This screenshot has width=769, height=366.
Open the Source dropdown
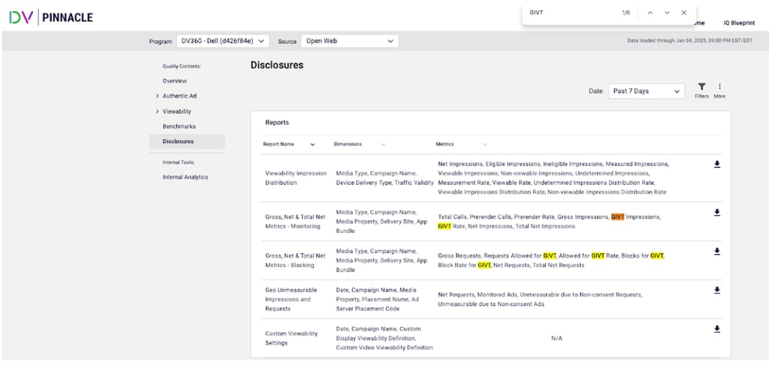click(x=350, y=41)
